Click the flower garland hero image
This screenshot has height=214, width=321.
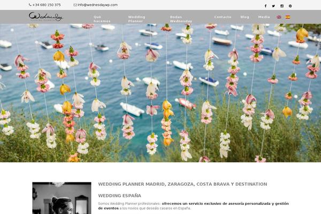pos(160,93)
